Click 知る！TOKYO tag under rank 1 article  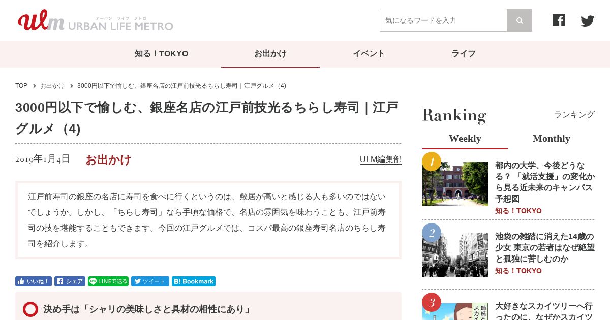(518, 211)
